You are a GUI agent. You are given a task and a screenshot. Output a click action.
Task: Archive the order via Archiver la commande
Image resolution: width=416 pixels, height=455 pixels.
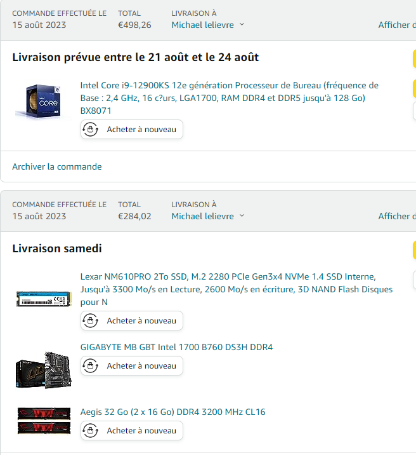[x=57, y=166]
